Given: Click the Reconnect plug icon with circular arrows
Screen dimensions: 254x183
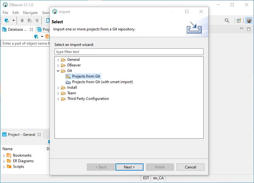Looking at the screenshot, I should [x=30, y=20].
